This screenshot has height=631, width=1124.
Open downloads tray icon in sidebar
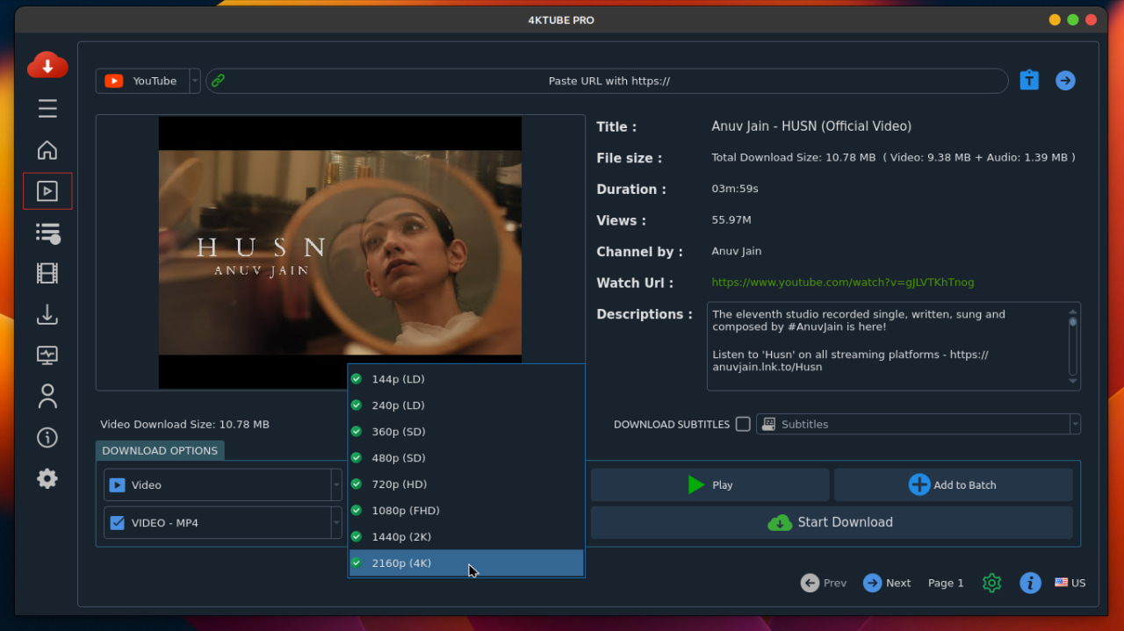point(47,314)
